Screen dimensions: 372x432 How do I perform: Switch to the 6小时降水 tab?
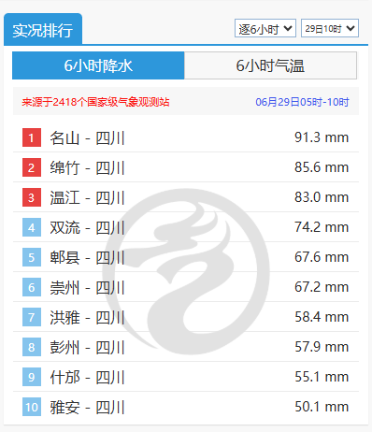coord(98,65)
